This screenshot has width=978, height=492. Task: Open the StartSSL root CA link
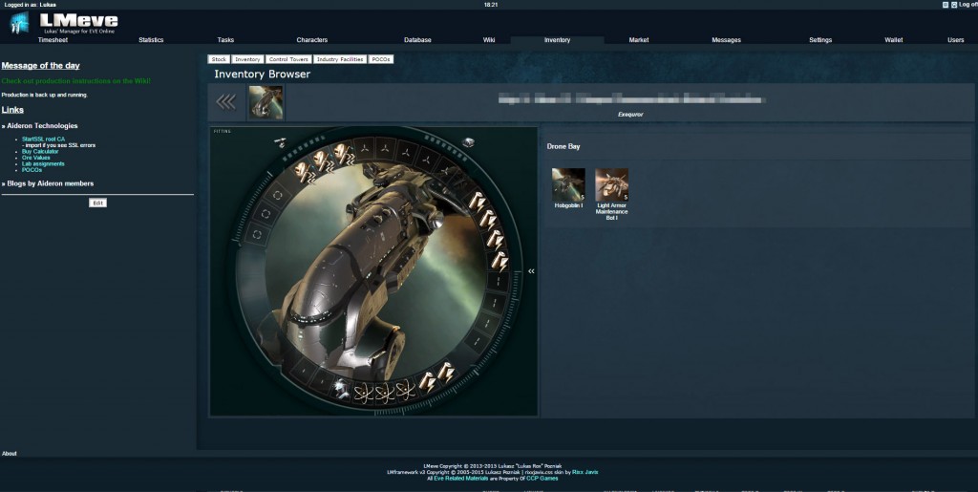[x=43, y=139]
